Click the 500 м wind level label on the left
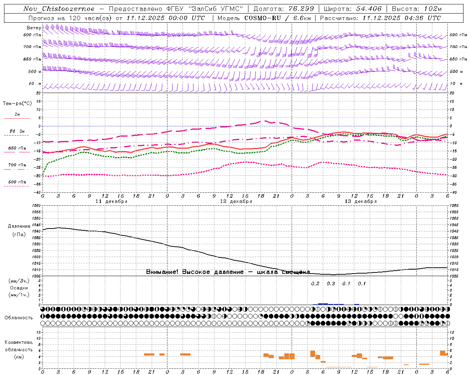 pyautogui.click(x=35, y=71)
